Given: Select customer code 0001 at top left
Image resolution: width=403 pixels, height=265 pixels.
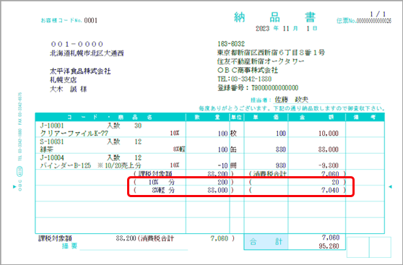Looking at the screenshot, I should point(91,20).
